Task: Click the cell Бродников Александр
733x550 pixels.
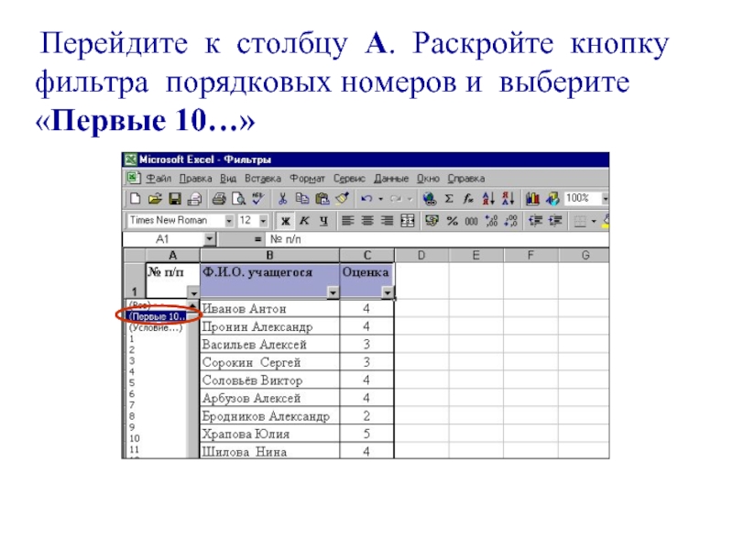Action: pyautogui.click(x=269, y=416)
